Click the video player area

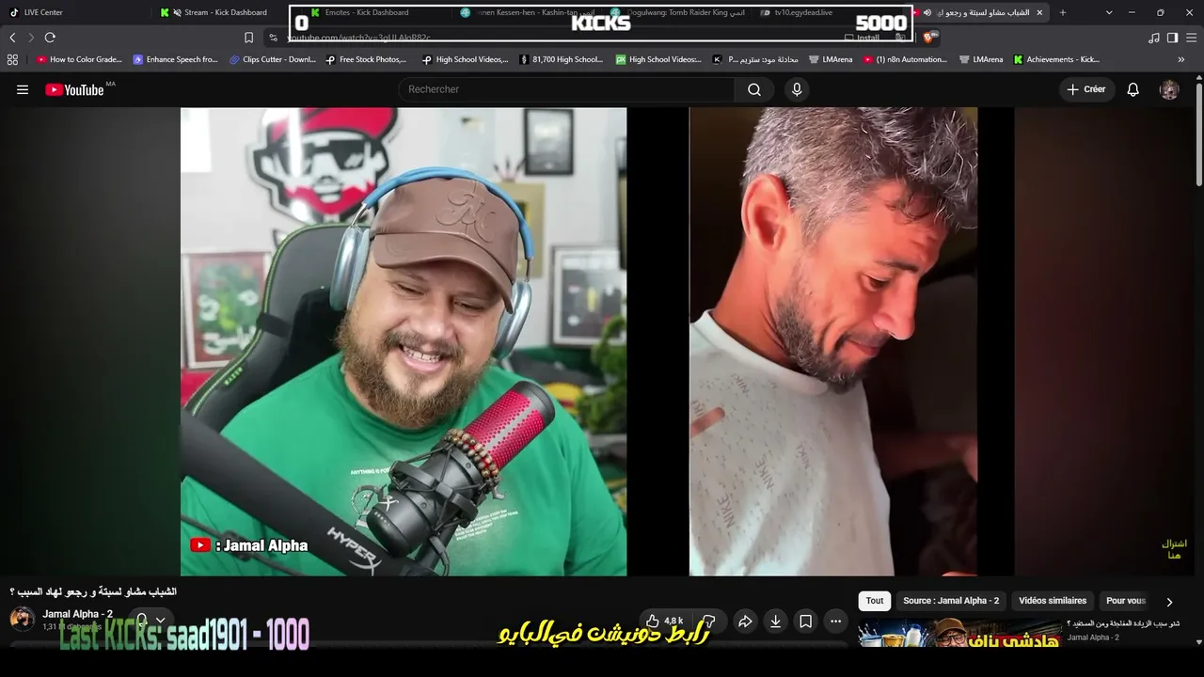[597, 341]
